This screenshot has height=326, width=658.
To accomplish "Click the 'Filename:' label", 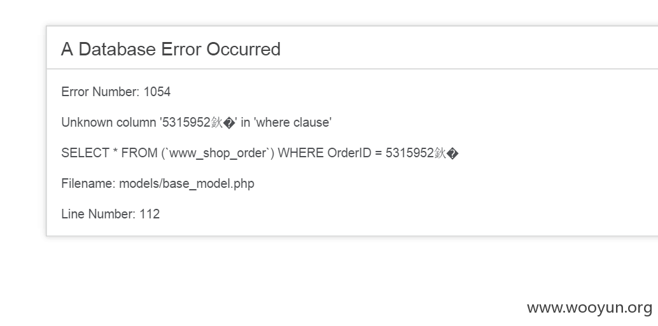I will 88,183.
